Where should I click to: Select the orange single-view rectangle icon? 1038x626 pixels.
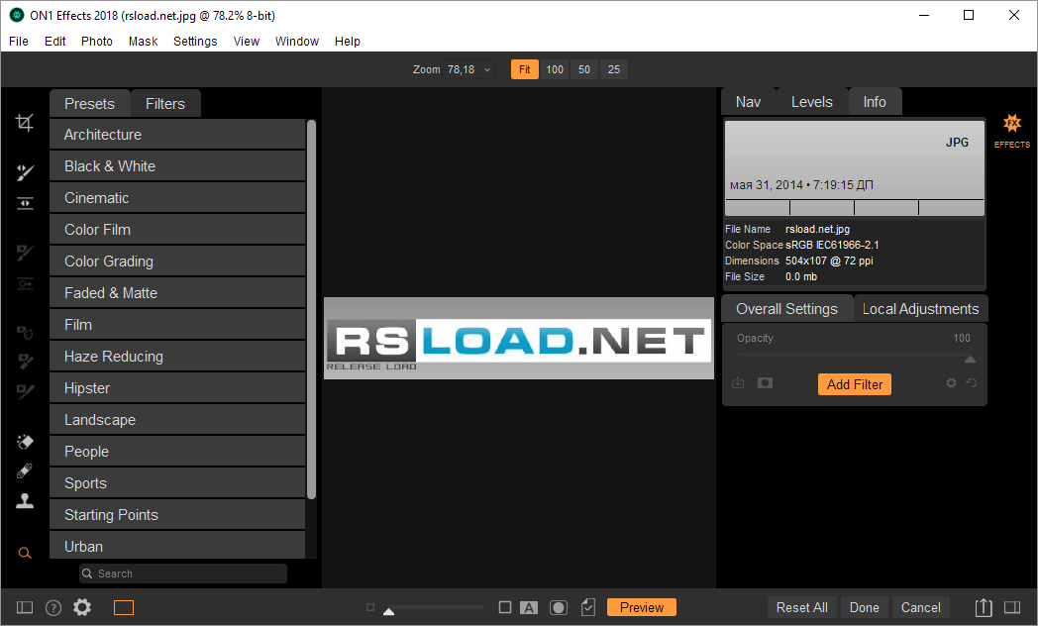click(x=124, y=607)
